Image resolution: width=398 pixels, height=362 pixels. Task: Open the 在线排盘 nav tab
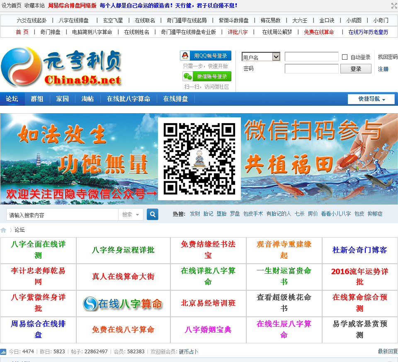click(x=175, y=99)
